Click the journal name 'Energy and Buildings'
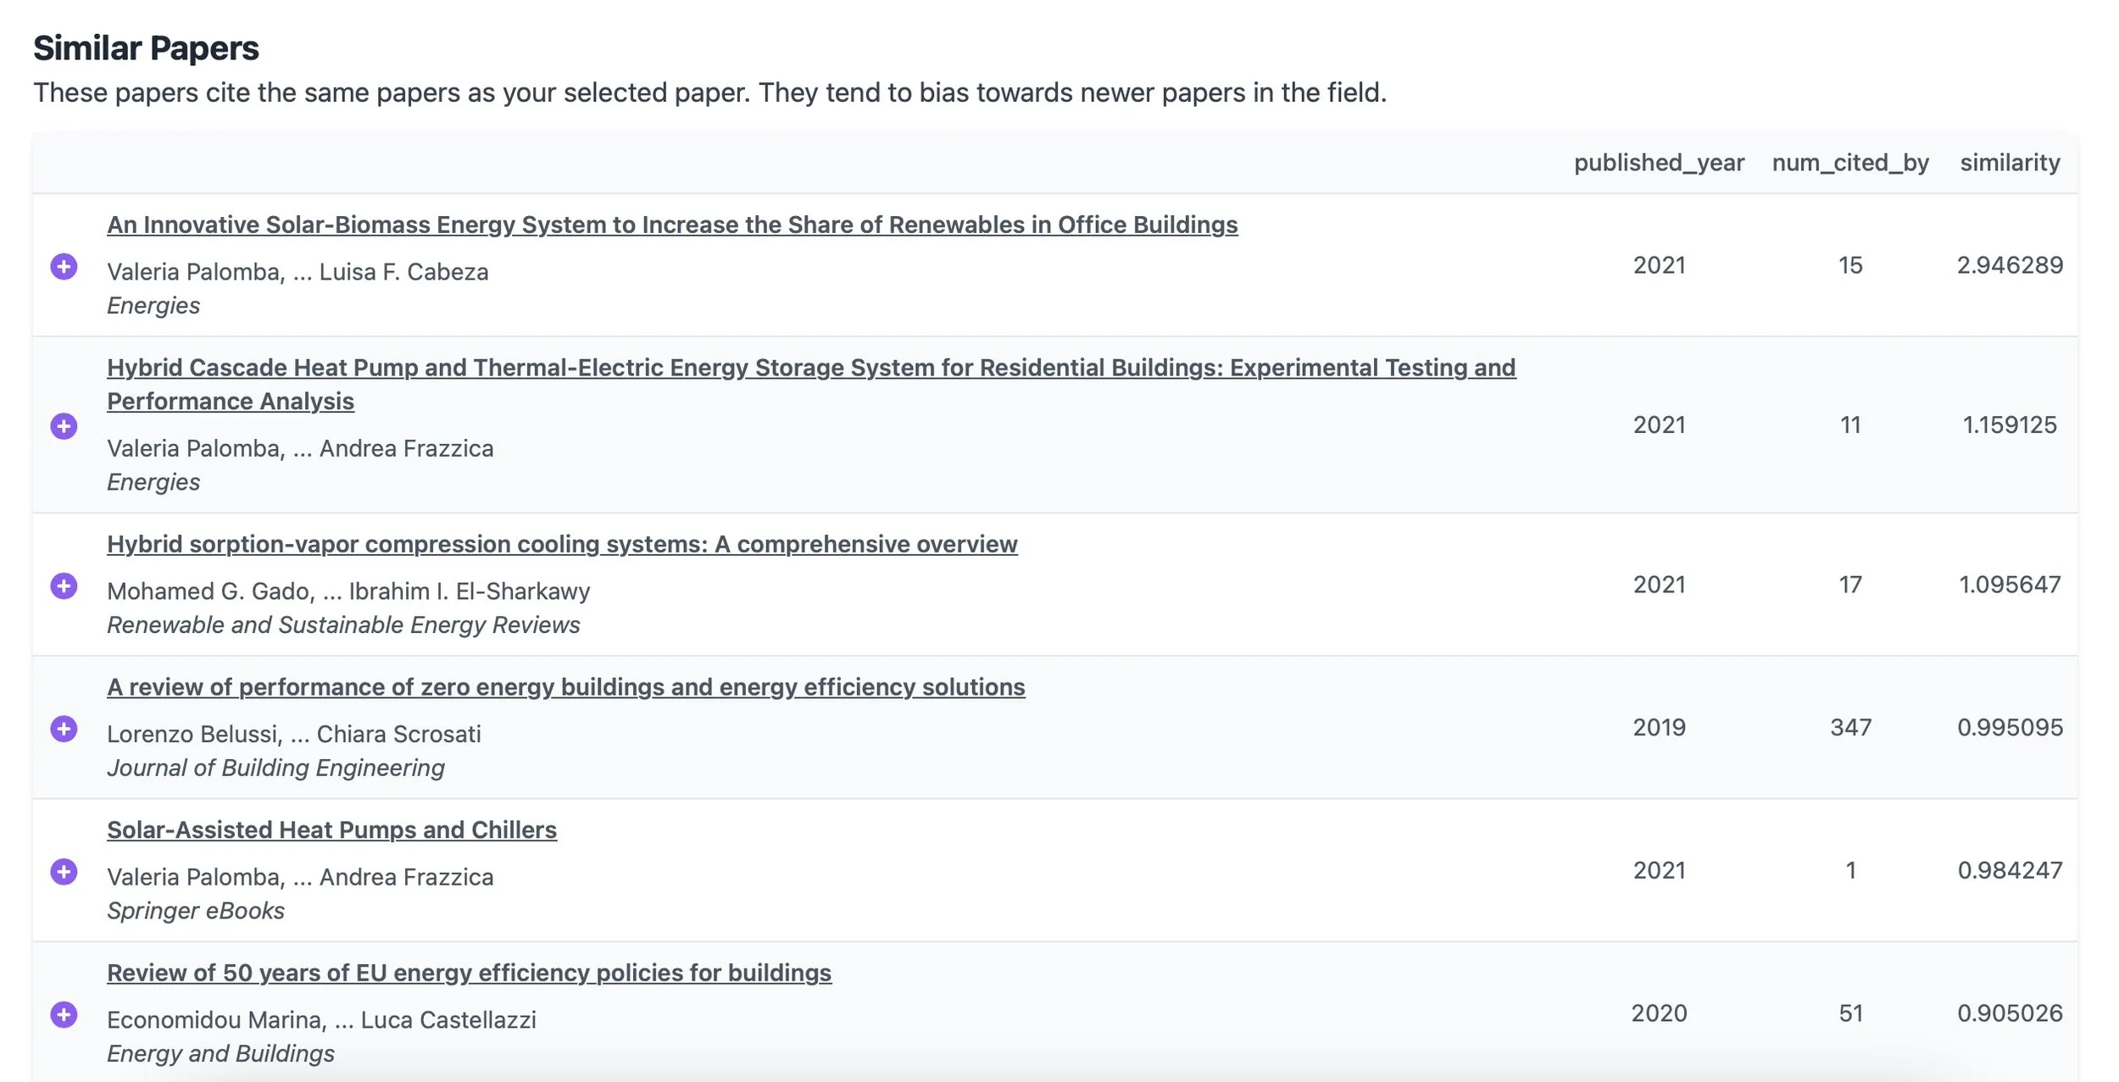The height and width of the screenshot is (1082, 2119). click(220, 1054)
